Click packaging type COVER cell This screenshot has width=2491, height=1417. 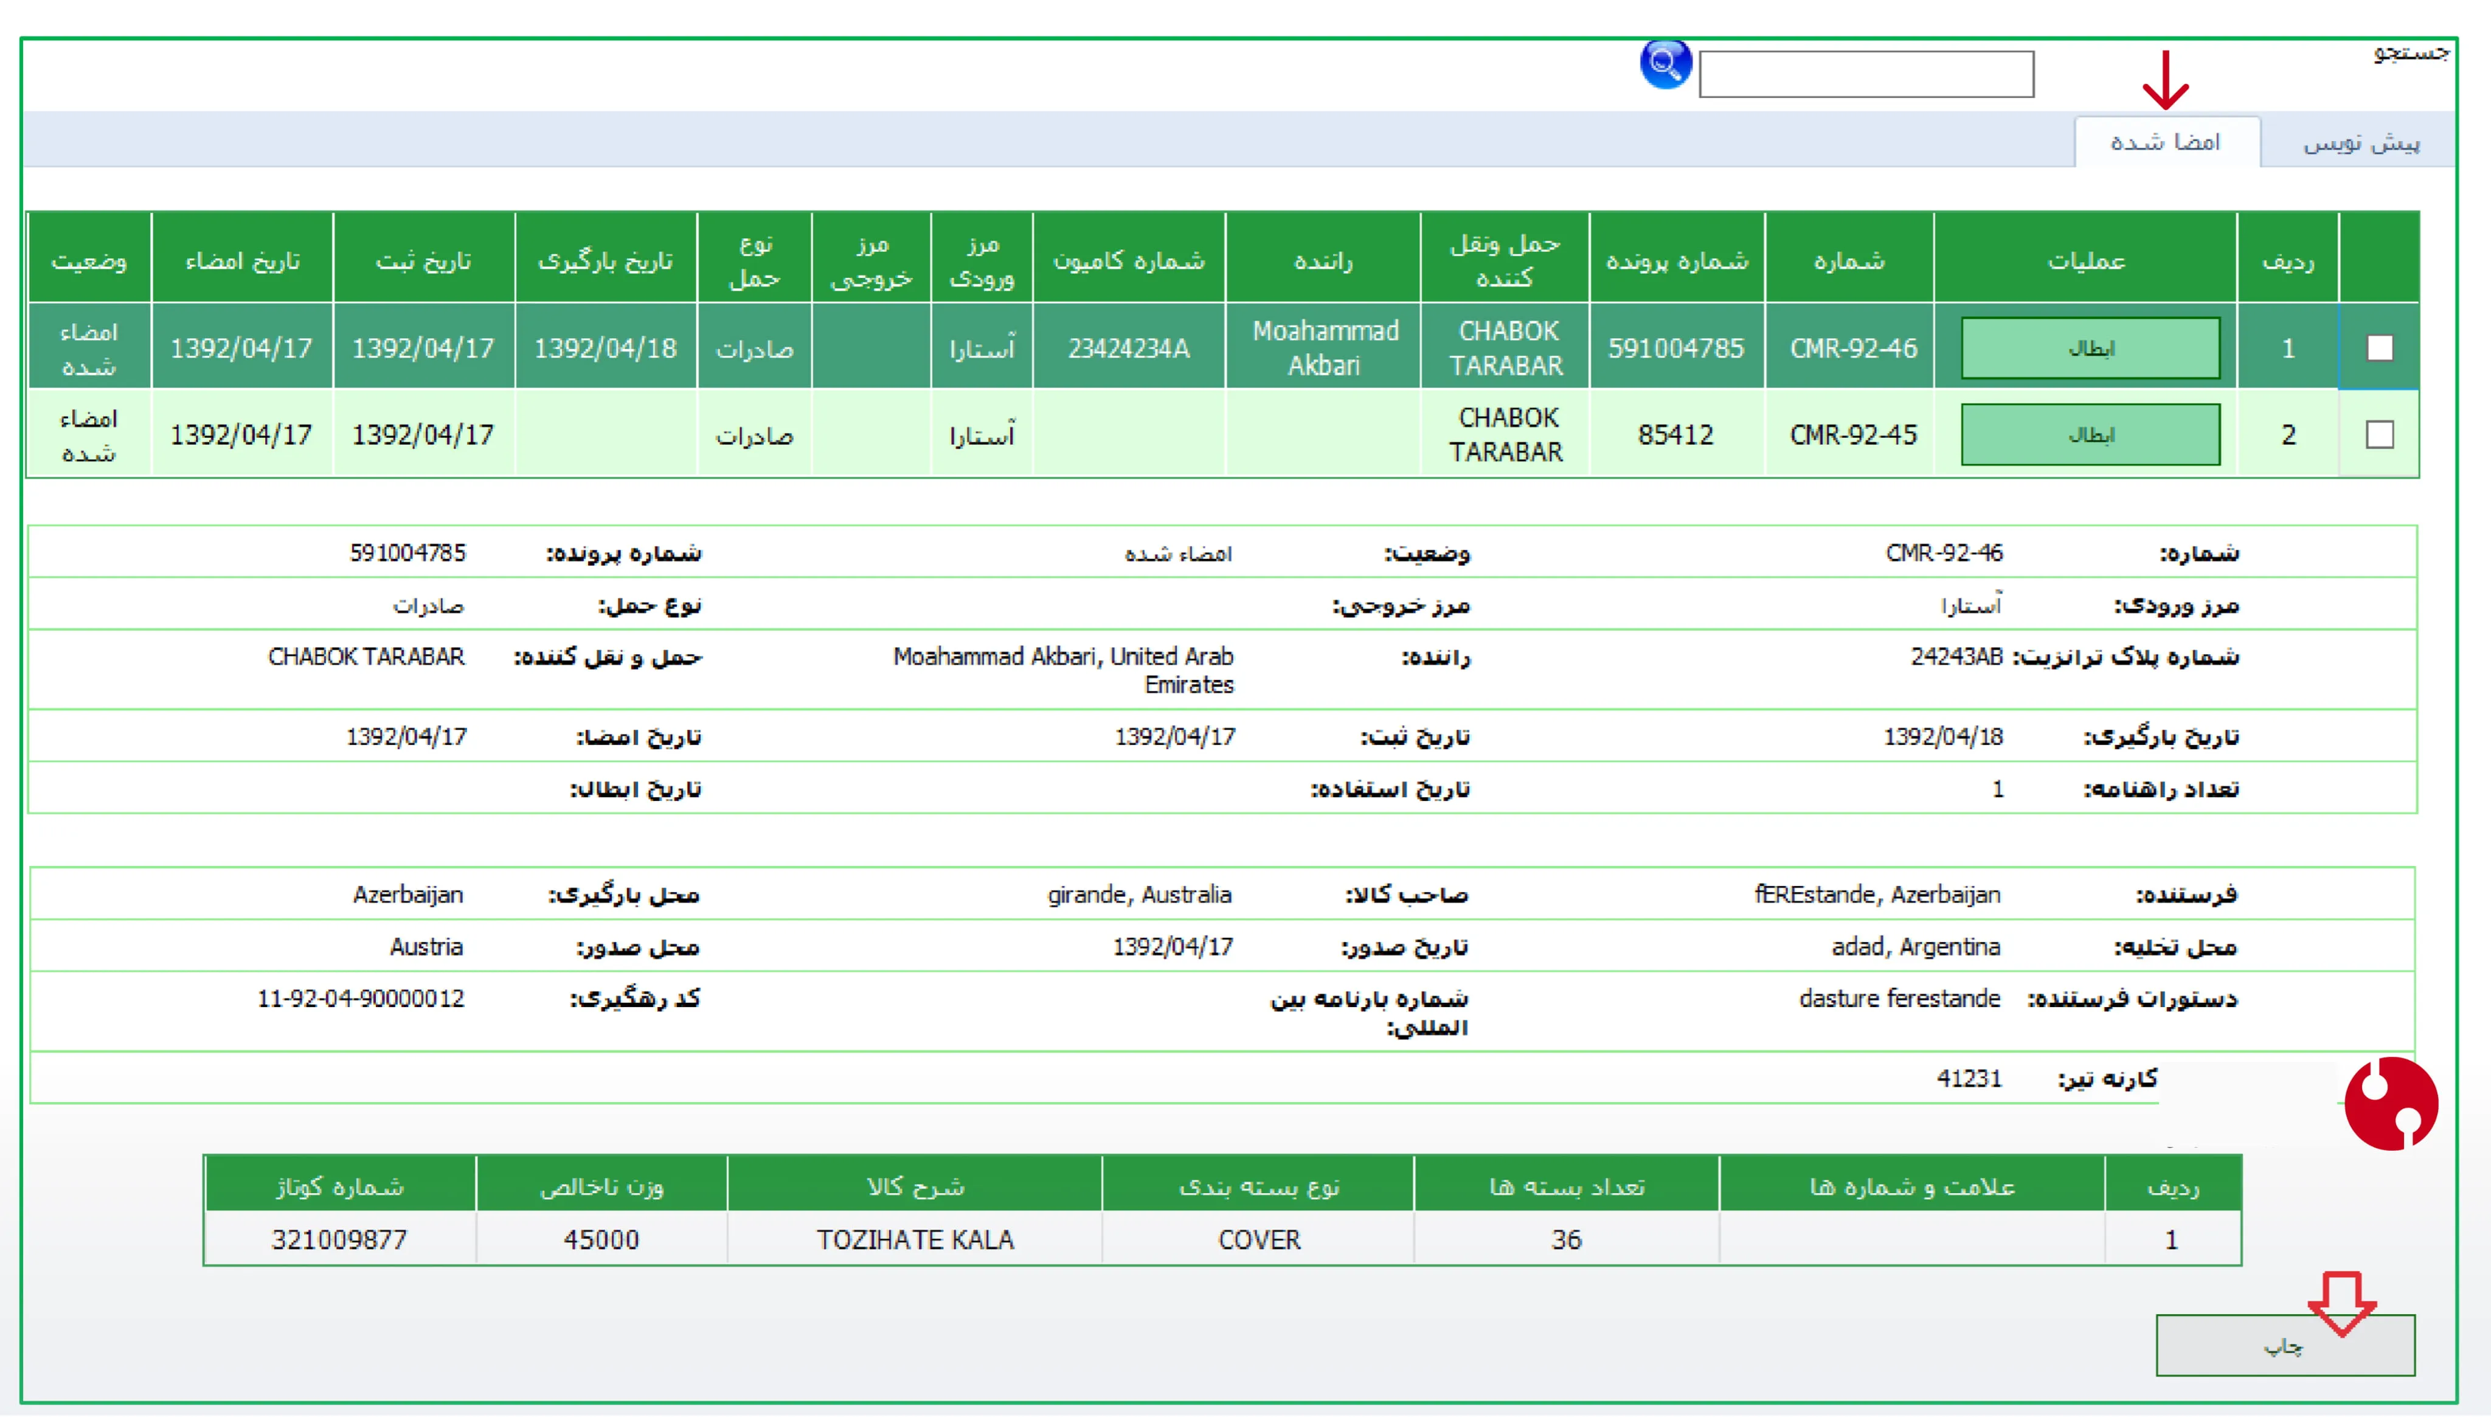(x=1259, y=1239)
